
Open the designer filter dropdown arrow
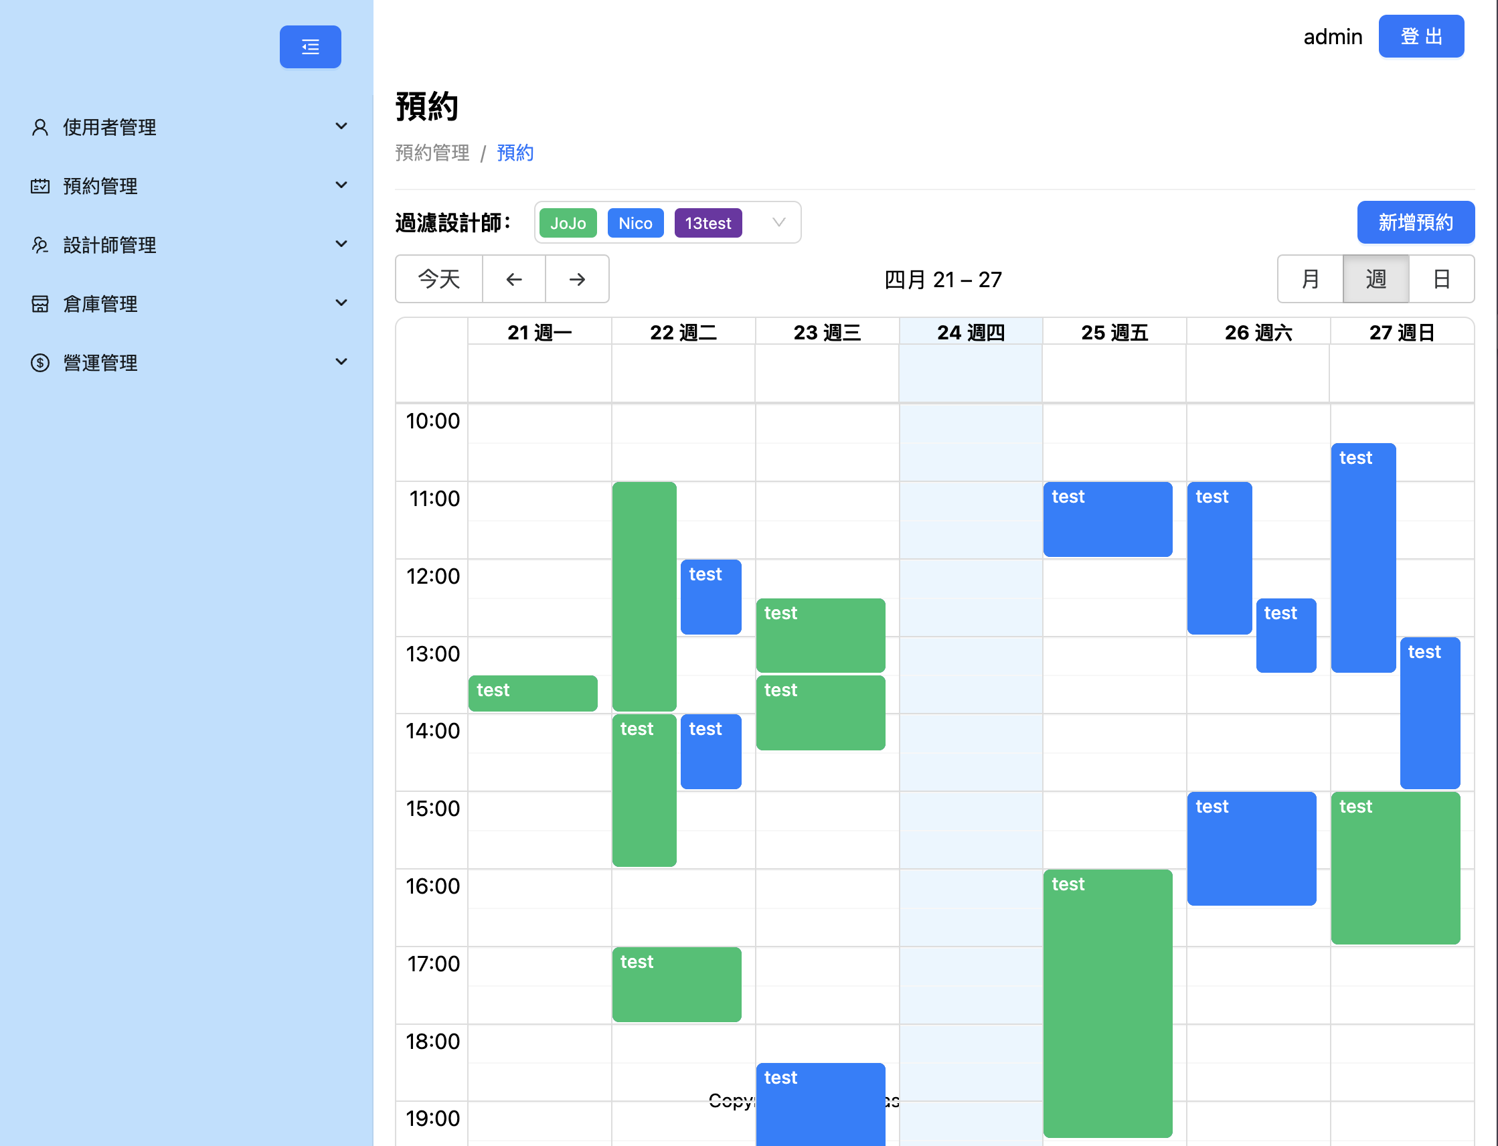click(778, 222)
